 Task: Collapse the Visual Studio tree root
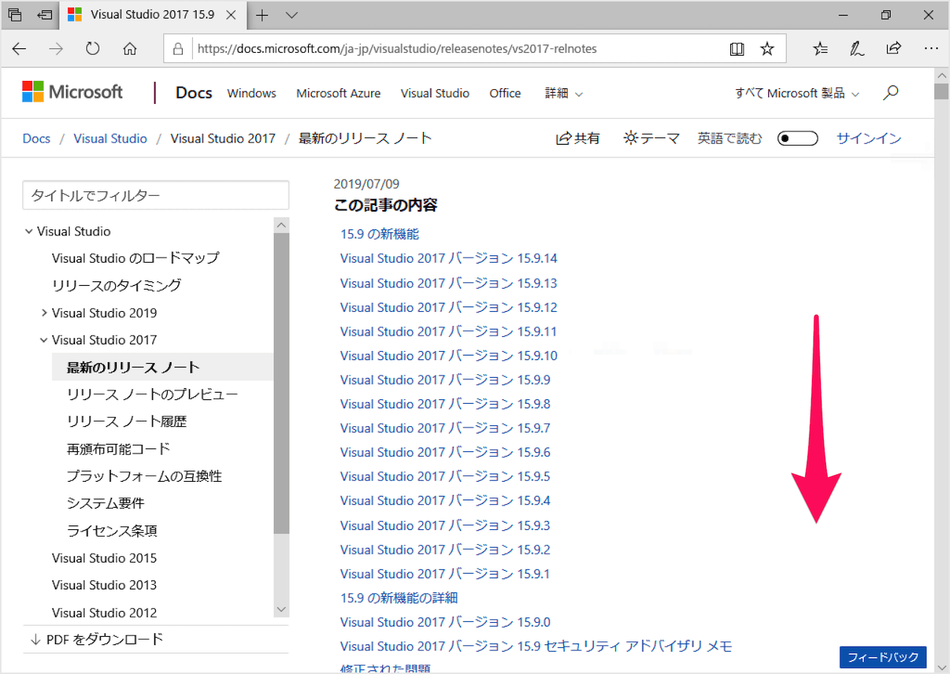coord(29,232)
